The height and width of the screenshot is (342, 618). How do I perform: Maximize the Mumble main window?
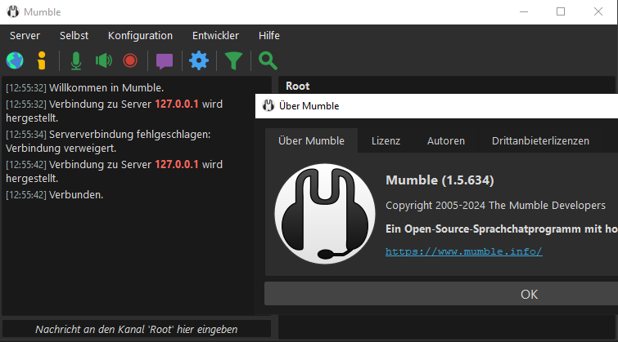tap(561, 11)
